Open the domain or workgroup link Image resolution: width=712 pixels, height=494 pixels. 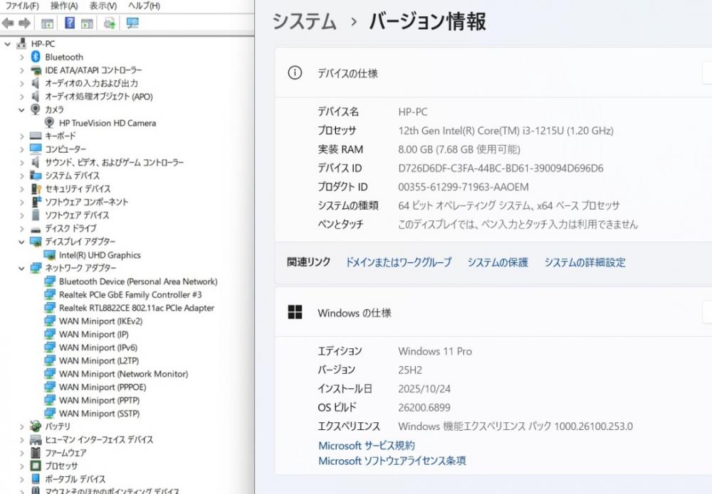coord(398,262)
